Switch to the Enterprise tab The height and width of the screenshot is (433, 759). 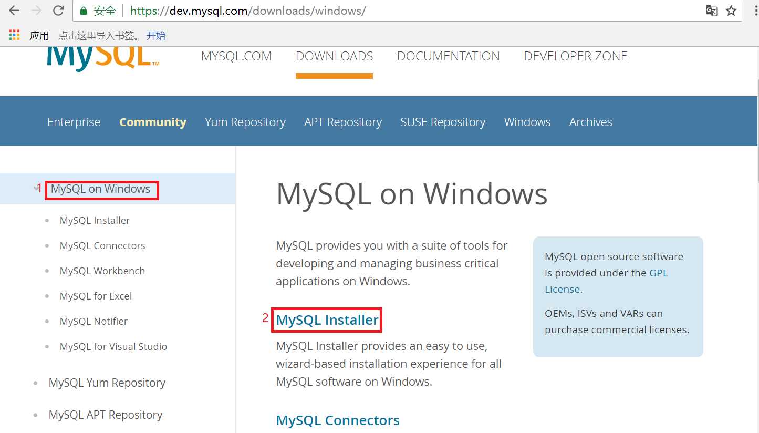point(74,122)
